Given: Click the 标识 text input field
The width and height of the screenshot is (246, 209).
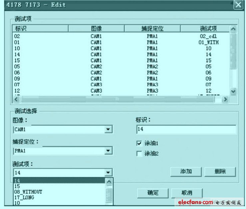Looking at the screenshot, I should coord(186,129).
